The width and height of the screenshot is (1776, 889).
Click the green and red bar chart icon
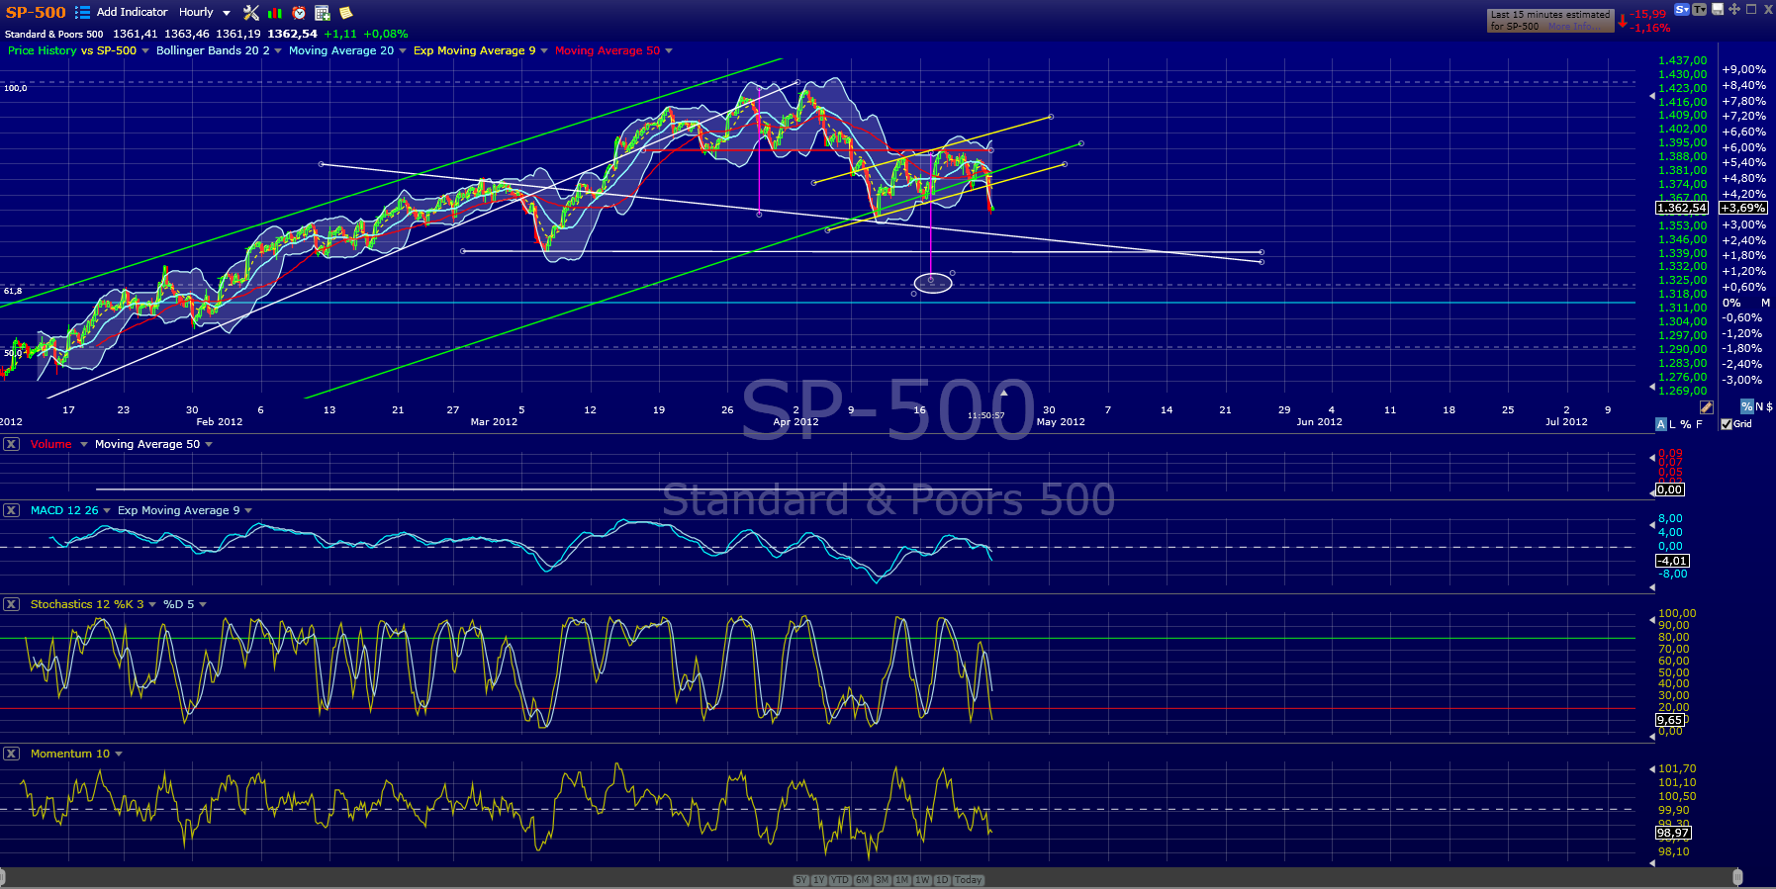[275, 13]
